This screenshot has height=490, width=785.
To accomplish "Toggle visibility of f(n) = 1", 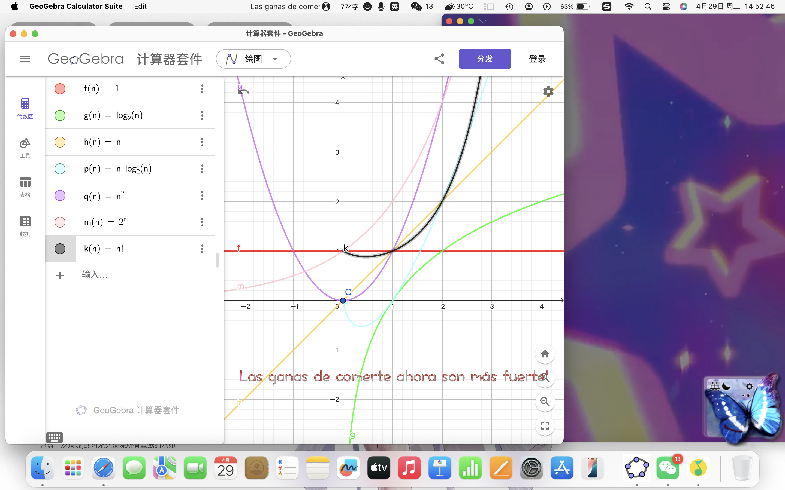I will point(60,88).
